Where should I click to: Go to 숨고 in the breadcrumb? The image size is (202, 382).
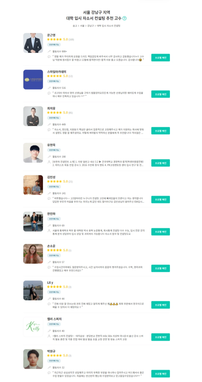point(75,26)
